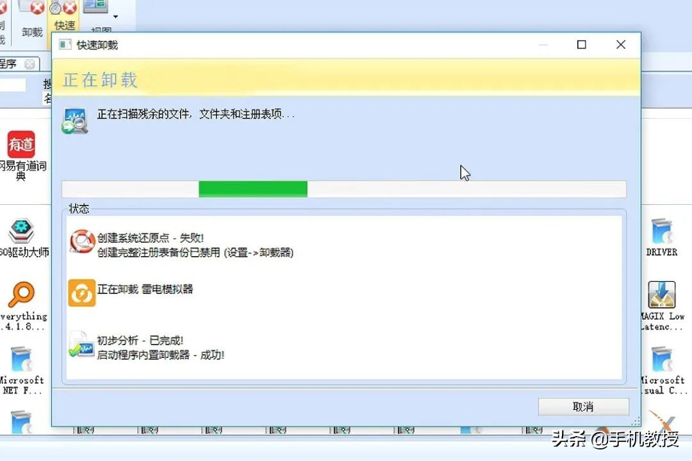The image size is (692, 461).
Task: Click the 初步分析 analysis checkmark icon
Action: point(81,344)
